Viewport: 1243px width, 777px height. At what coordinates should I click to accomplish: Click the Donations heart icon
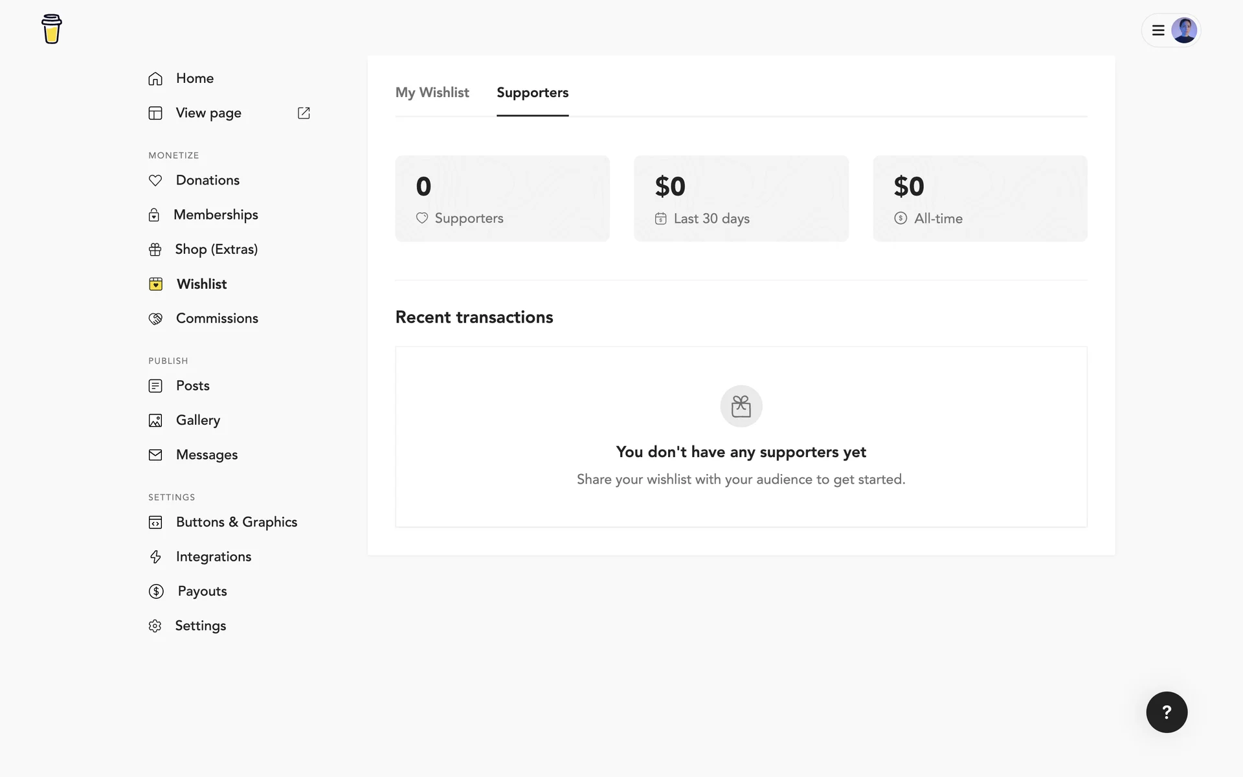pyautogui.click(x=155, y=181)
